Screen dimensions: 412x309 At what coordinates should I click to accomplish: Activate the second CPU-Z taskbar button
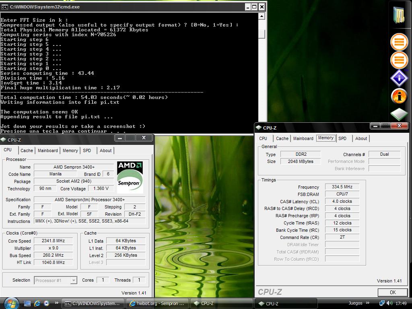pyautogui.click(x=286, y=303)
